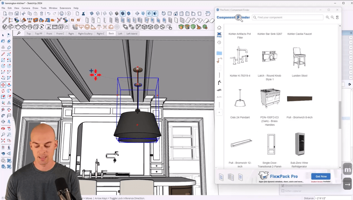353x200 pixels.
Task: Click the Component Finder vertical scrollbar
Action: 340,115
